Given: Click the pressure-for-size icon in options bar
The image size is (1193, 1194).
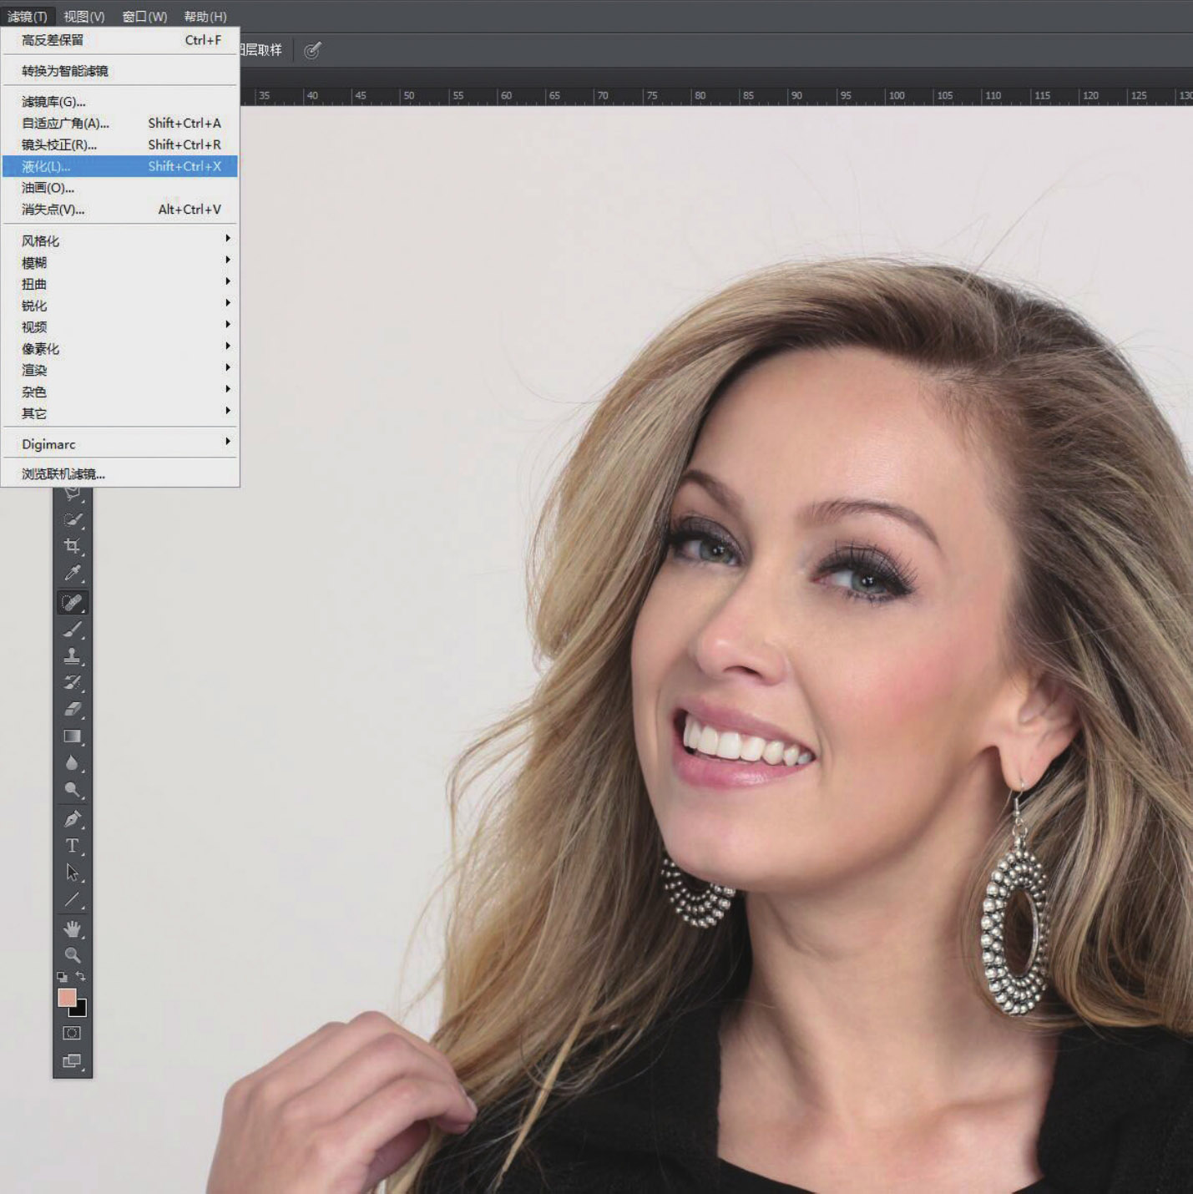Looking at the screenshot, I should tap(312, 51).
